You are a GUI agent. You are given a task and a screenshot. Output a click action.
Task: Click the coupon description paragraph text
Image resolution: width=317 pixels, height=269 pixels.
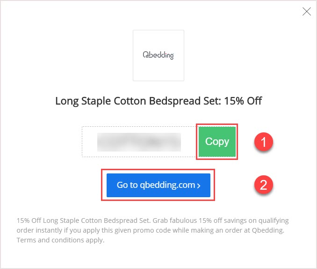pyautogui.click(x=152, y=230)
